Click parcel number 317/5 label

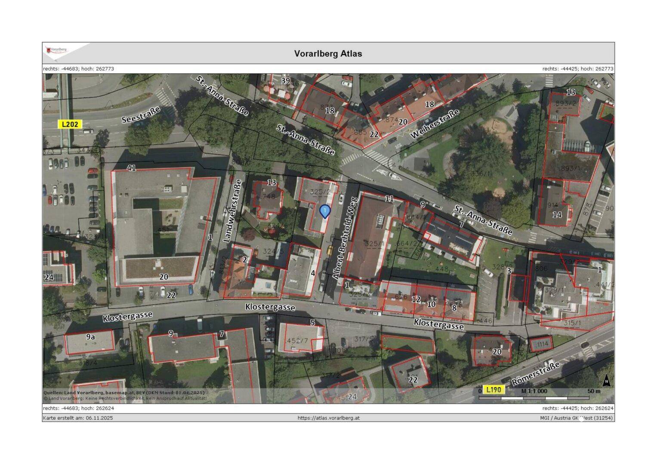click(364, 339)
